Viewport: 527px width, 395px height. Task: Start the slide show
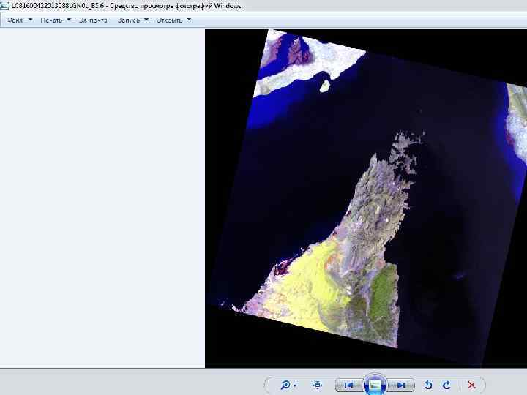[x=375, y=384]
